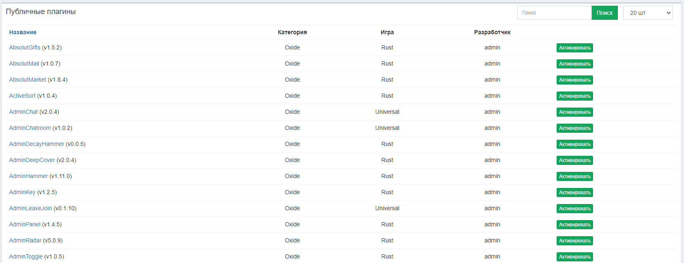Open the AdminPanel plugin page
Image resolution: width=684 pixels, height=263 pixels.
tap(25, 225)
